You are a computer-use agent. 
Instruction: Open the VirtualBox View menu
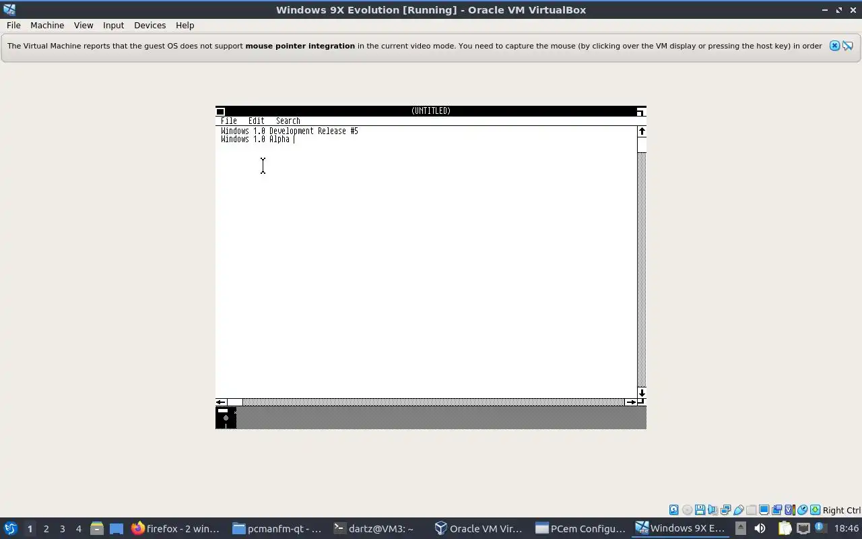pyautogui.click(x=84, y=25)
